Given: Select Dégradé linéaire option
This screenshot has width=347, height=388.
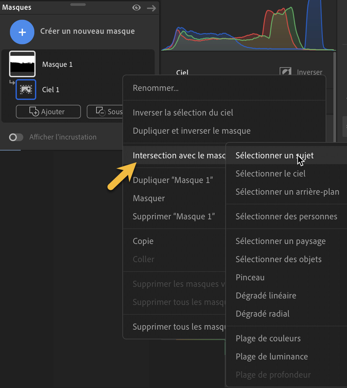Looking at the screenshot, I should tap(266, 296).
